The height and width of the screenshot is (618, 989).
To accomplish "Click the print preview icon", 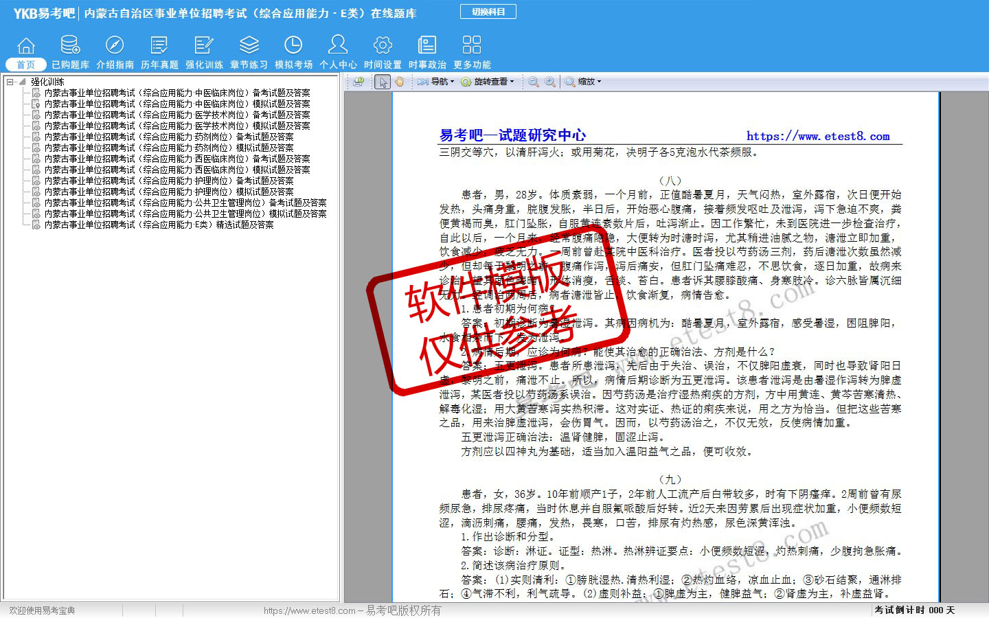I will [358, 82].
